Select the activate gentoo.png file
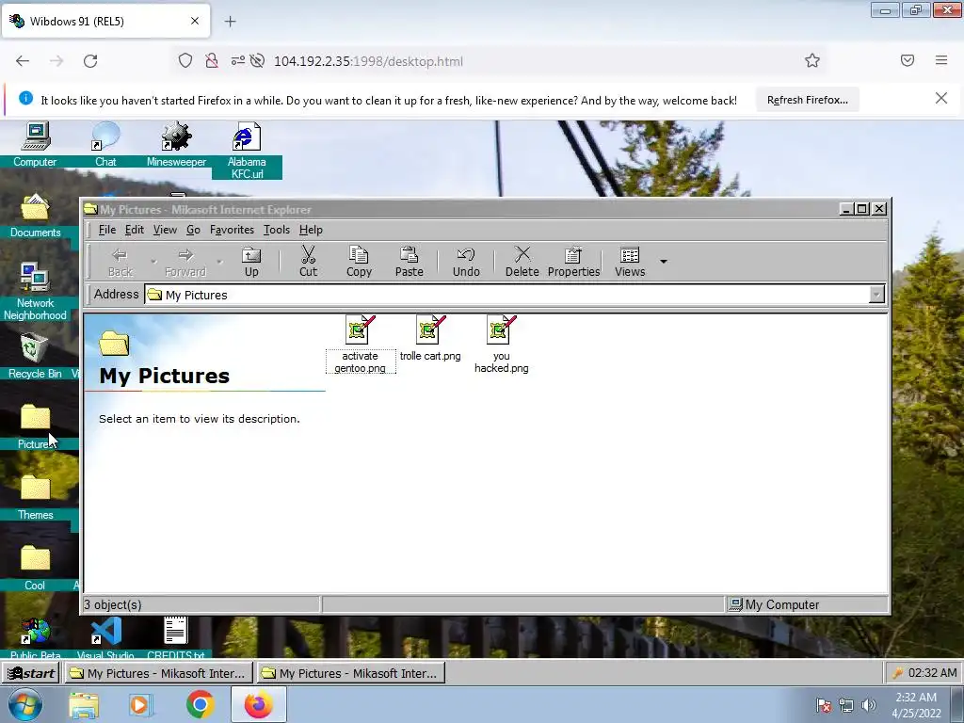 361,345
